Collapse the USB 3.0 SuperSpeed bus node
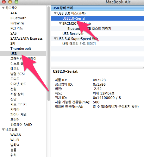144x157 pixels. click(x=55, y=39)
